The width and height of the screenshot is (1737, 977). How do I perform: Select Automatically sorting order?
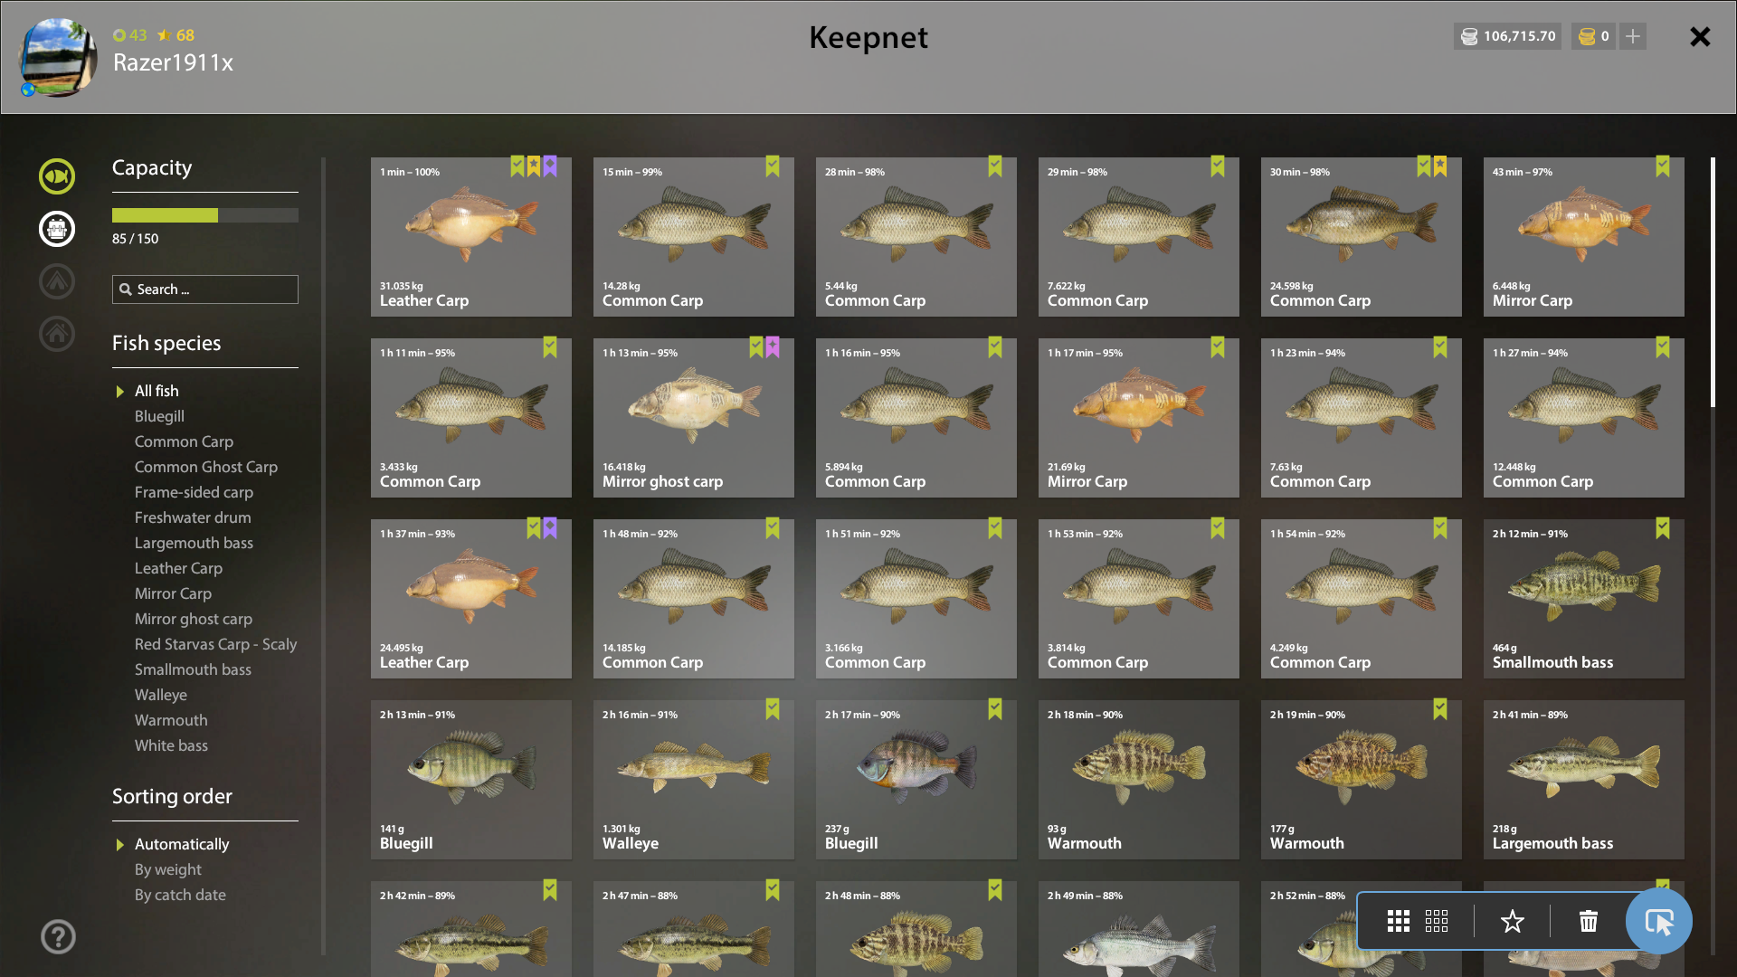[x=182, y=844]
